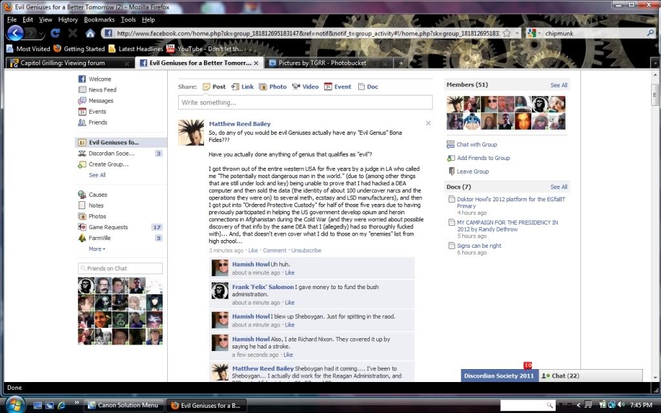The height and width of the screenshot is (413, 661).
Task: Click the Friends on Chat search field
Action: point(120,268)
